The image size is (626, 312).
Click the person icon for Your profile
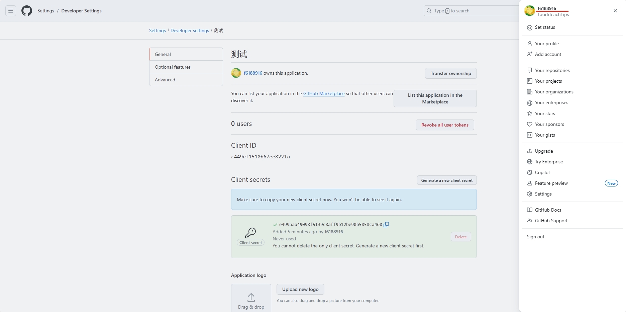coord(530,44)
